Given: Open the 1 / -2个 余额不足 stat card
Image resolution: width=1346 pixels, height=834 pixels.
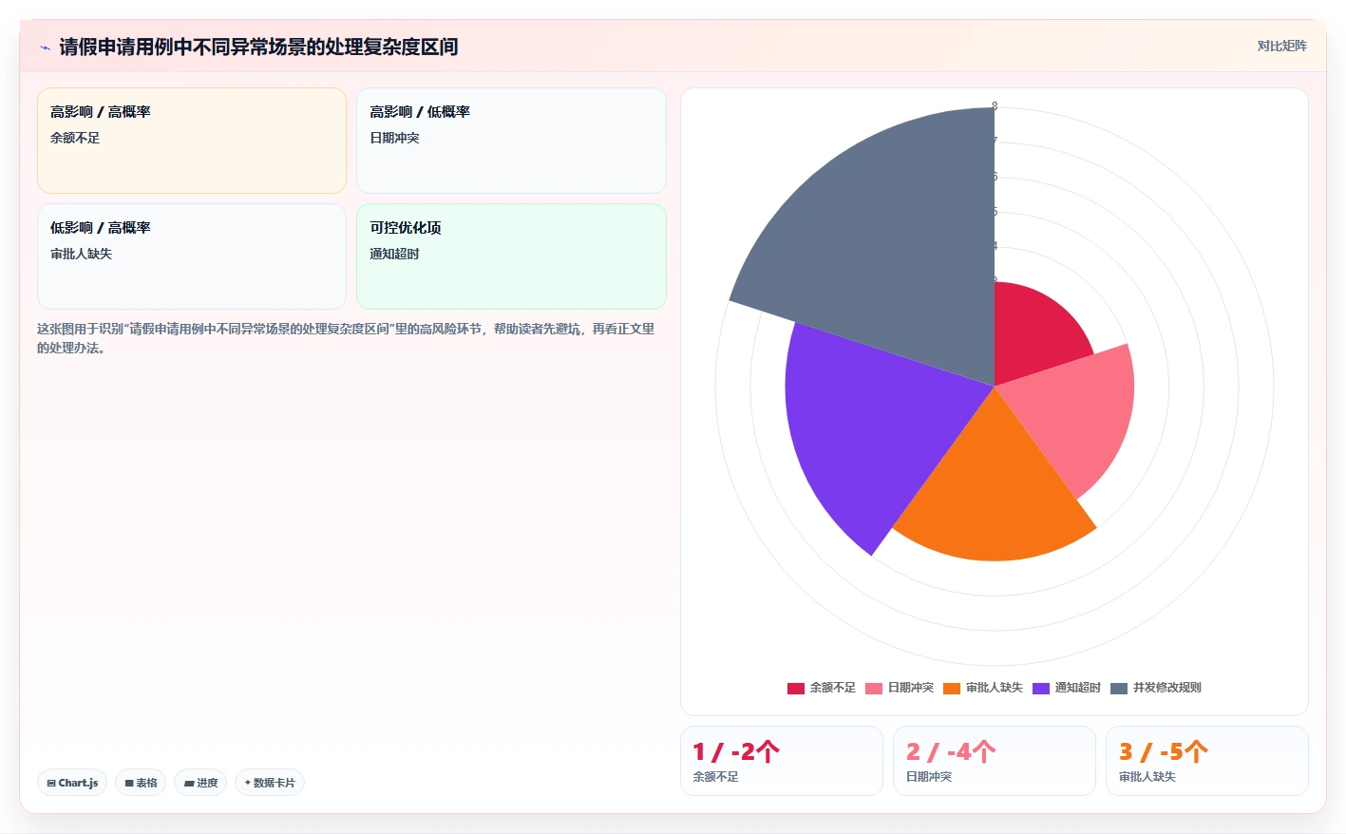Looking at the screenshot, I should (x=782, y=761).
